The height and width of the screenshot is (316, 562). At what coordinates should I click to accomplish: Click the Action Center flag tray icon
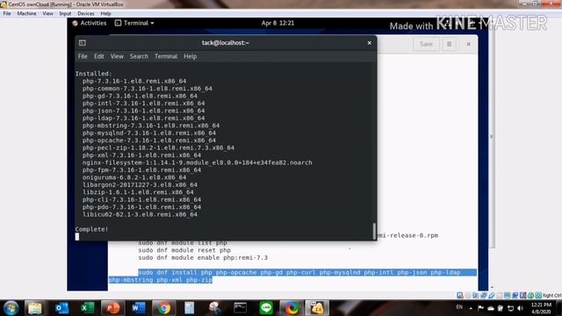click(x=480, y=308)
